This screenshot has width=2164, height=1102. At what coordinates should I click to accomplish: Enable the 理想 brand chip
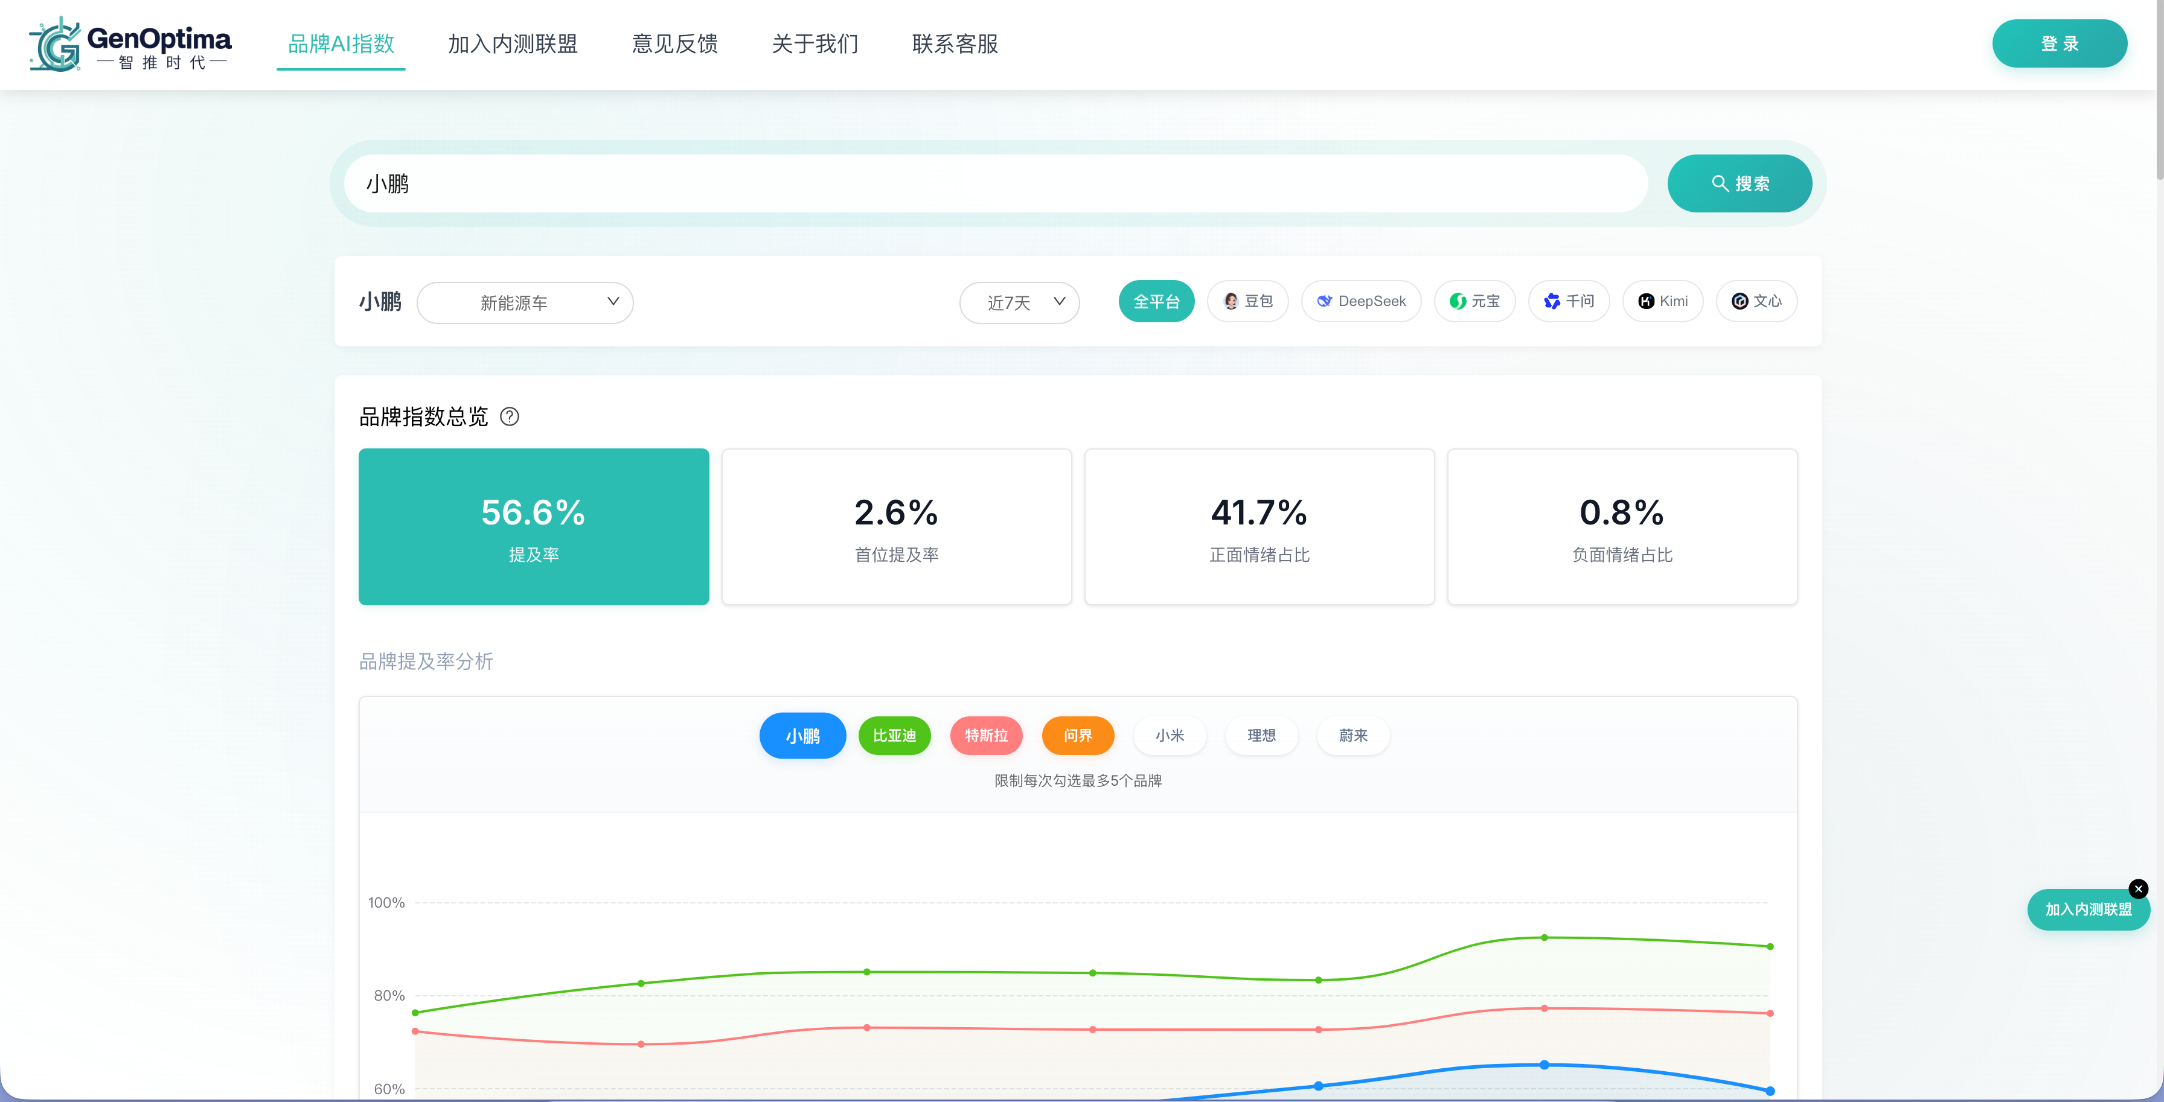click(1261, 736)
